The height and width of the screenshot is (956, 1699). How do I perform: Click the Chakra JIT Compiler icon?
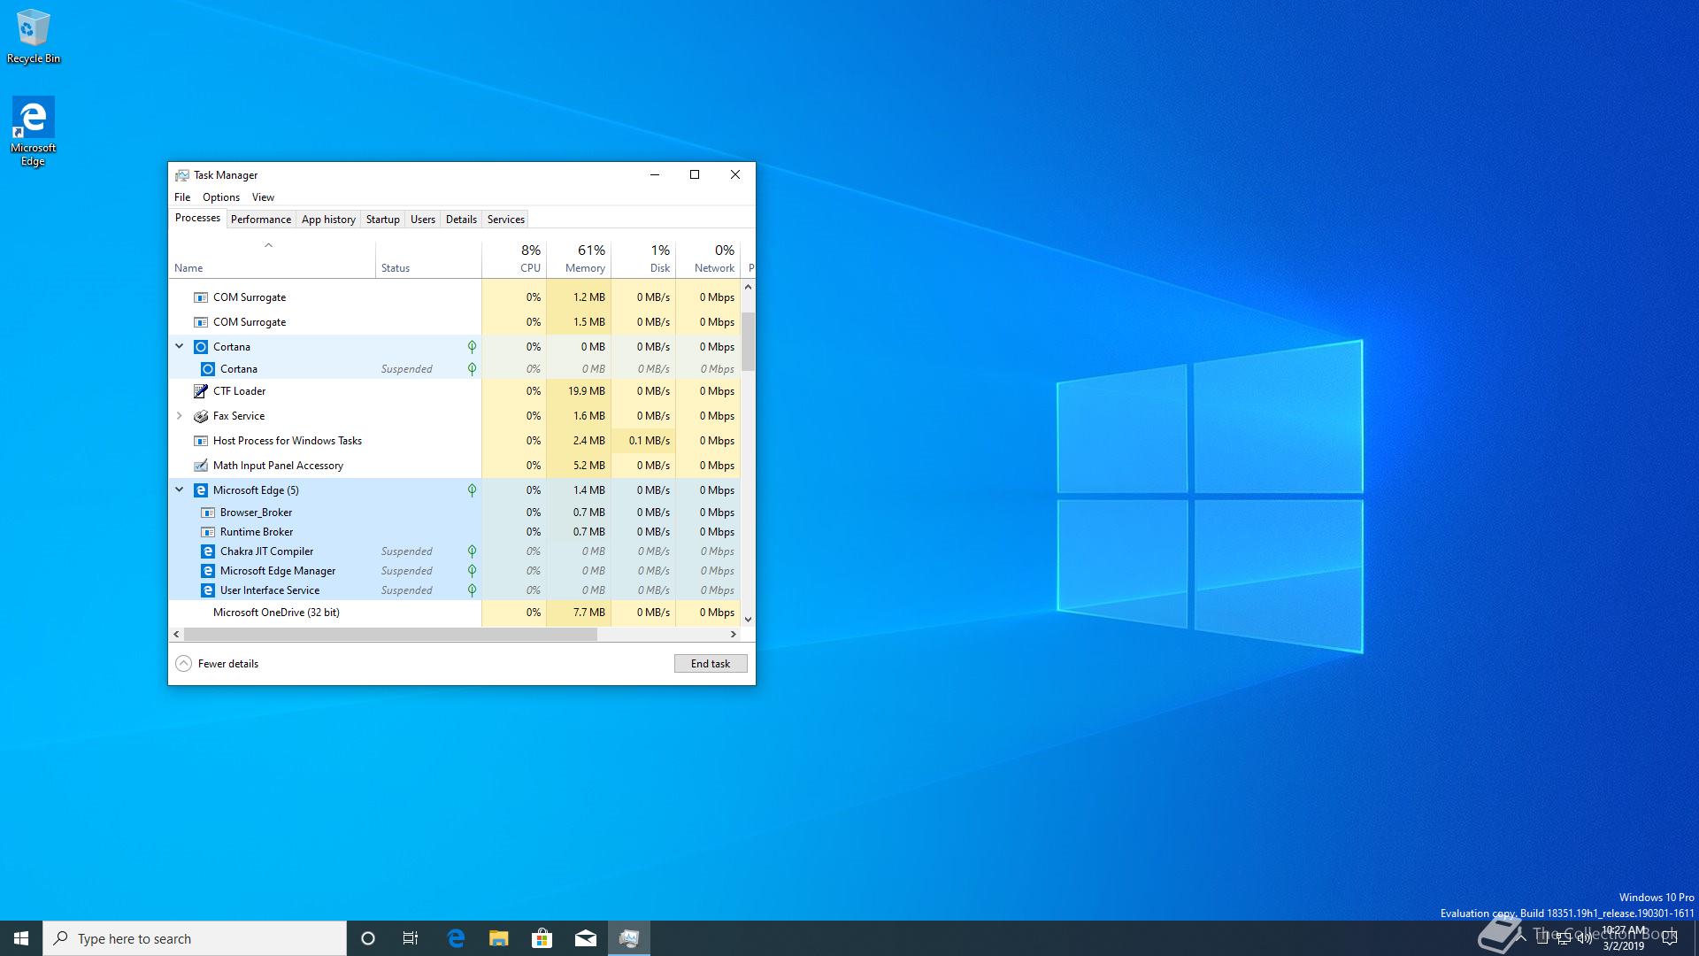(x=208, y=551)
